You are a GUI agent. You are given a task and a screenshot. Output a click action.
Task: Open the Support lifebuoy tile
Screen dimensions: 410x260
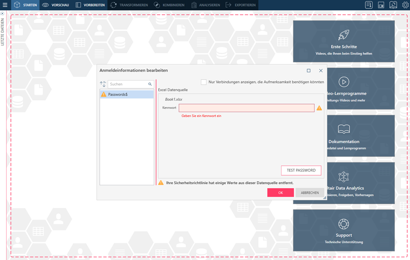pyautogui.click(x=344, y=231)
